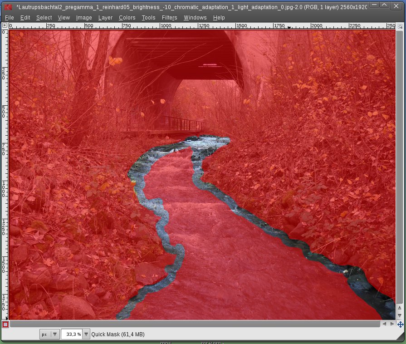Screen dimensions: 406x344
Task: Click the scroll left arrow
Action: 385,324
